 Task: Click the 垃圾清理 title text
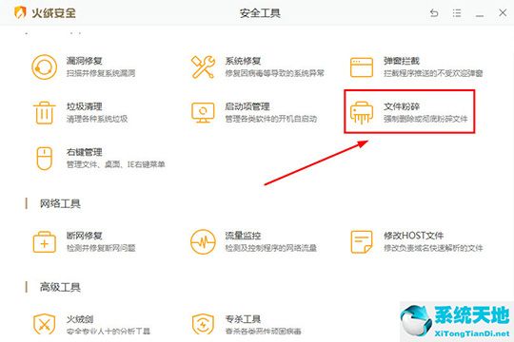click(85, 106)
